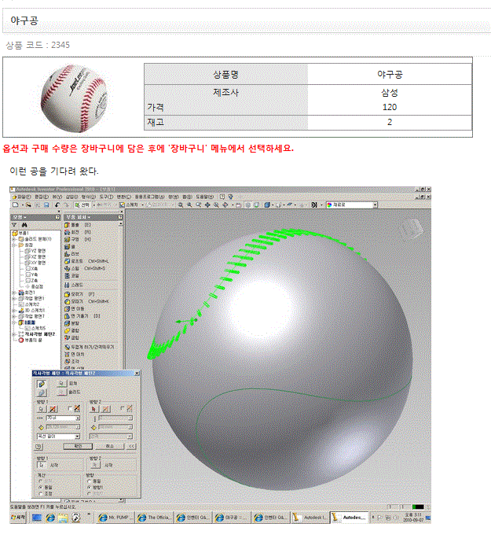Select the XY 평면 tree item
Screen dimensions: 491x538
click(35, 263)
